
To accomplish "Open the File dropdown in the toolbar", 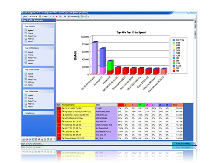I will (x=25, y=16).
